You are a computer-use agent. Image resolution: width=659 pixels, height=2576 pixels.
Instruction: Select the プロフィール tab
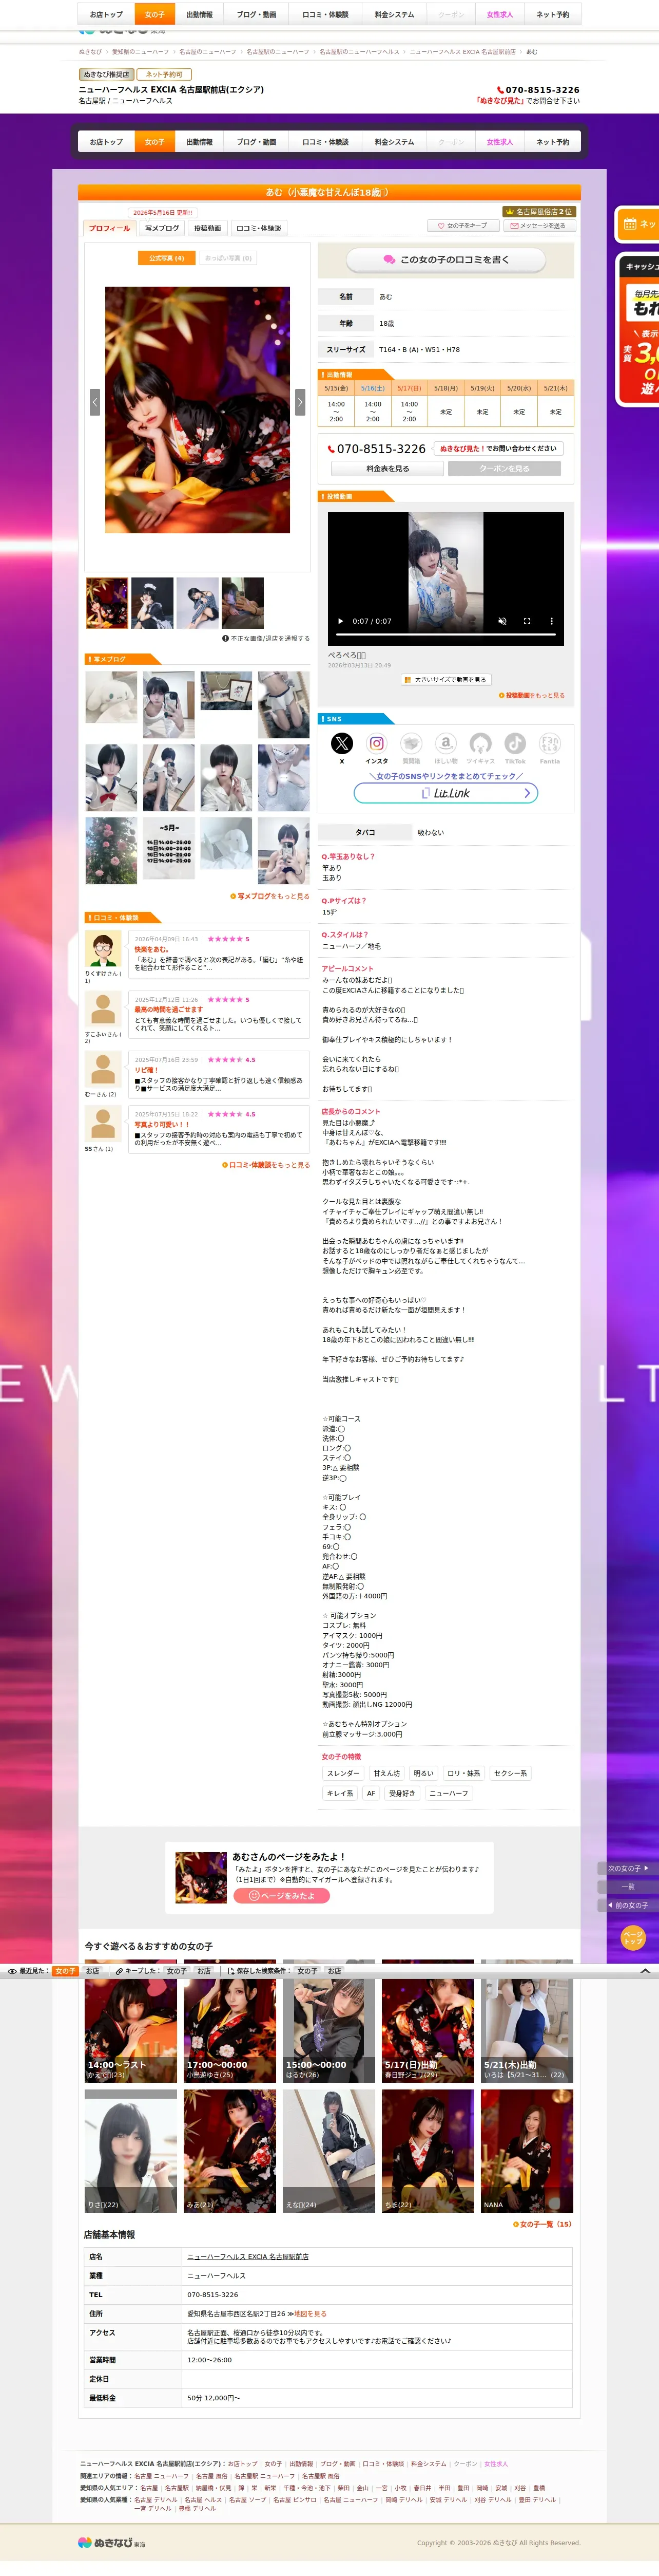[x=110, y=228]
